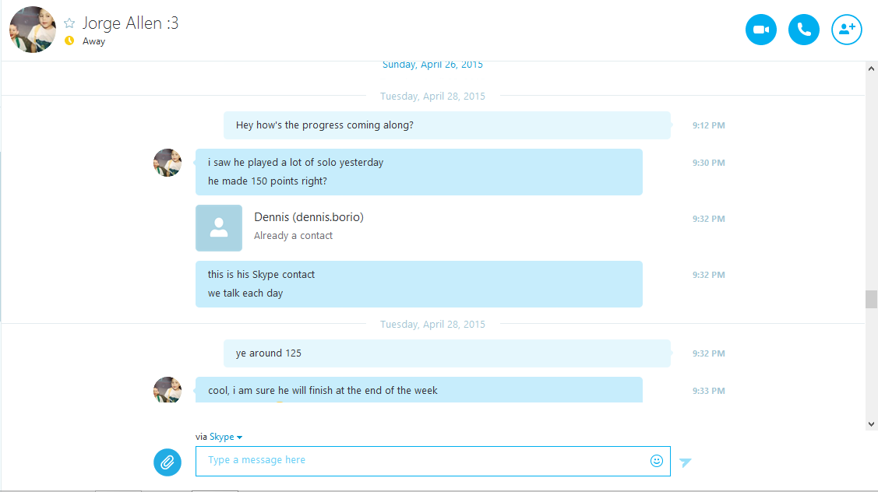The image size is (878, 492).
Task: Click the Dennis contact placeholder avatar
Action: pyautogui.click(x=219, y=228)
